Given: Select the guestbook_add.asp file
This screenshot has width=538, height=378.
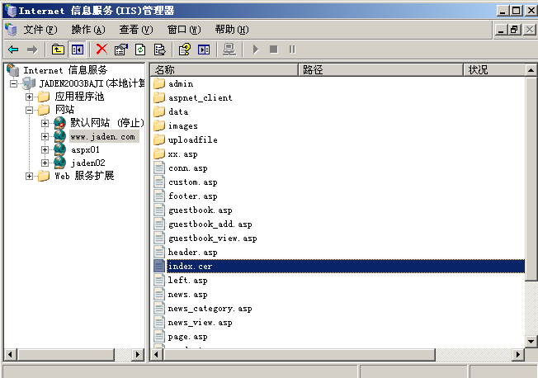Looking at the screenshot, I should (x=210, y=224).
